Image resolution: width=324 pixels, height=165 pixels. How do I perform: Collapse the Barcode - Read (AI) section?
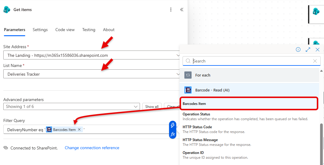pos(250,90)
